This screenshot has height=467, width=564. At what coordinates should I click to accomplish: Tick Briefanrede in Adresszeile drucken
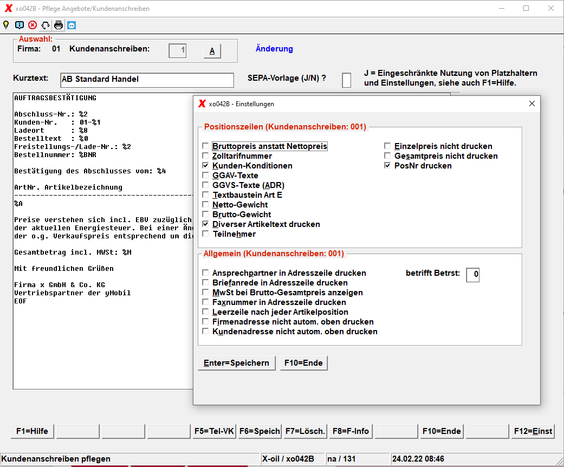pos(205,282)
